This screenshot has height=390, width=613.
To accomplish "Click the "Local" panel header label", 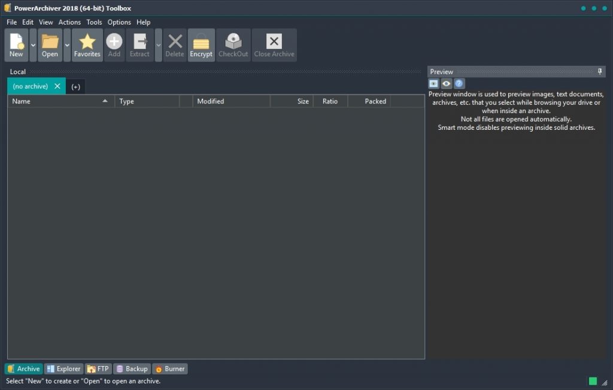I will click(17, 72).
